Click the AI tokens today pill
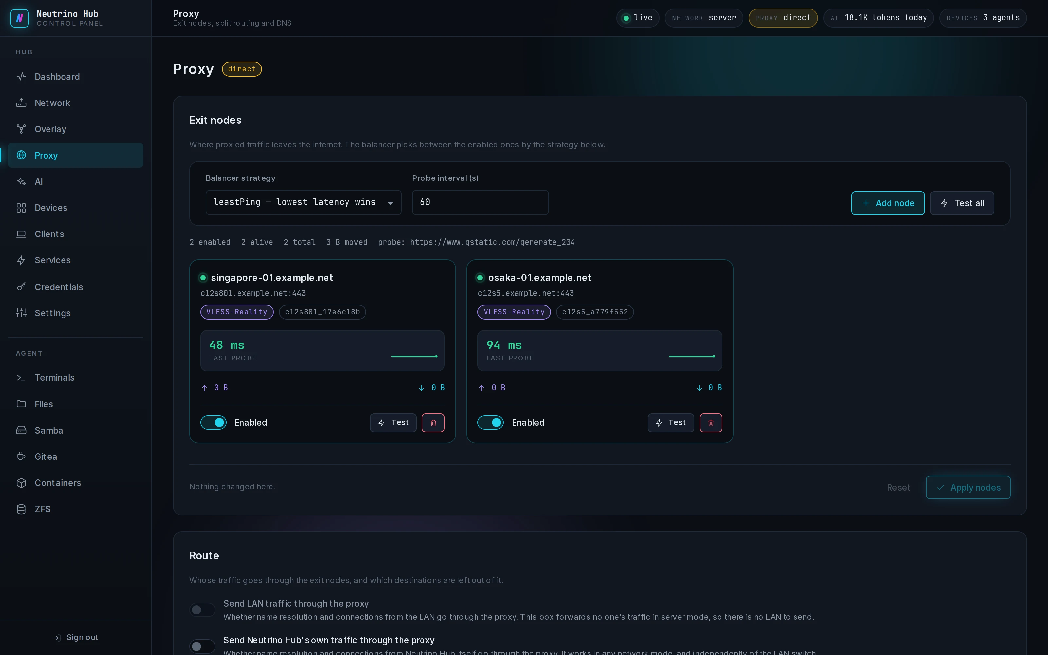Viewport: 1048px width, 655px height. point(878,18)
